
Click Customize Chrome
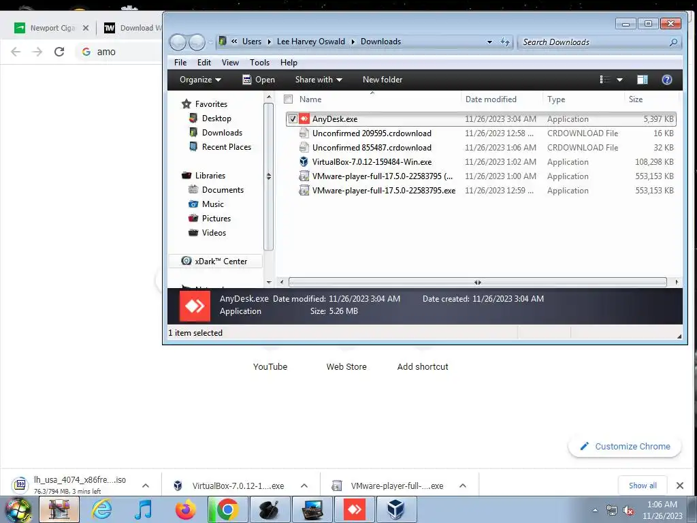coord(625,446)
